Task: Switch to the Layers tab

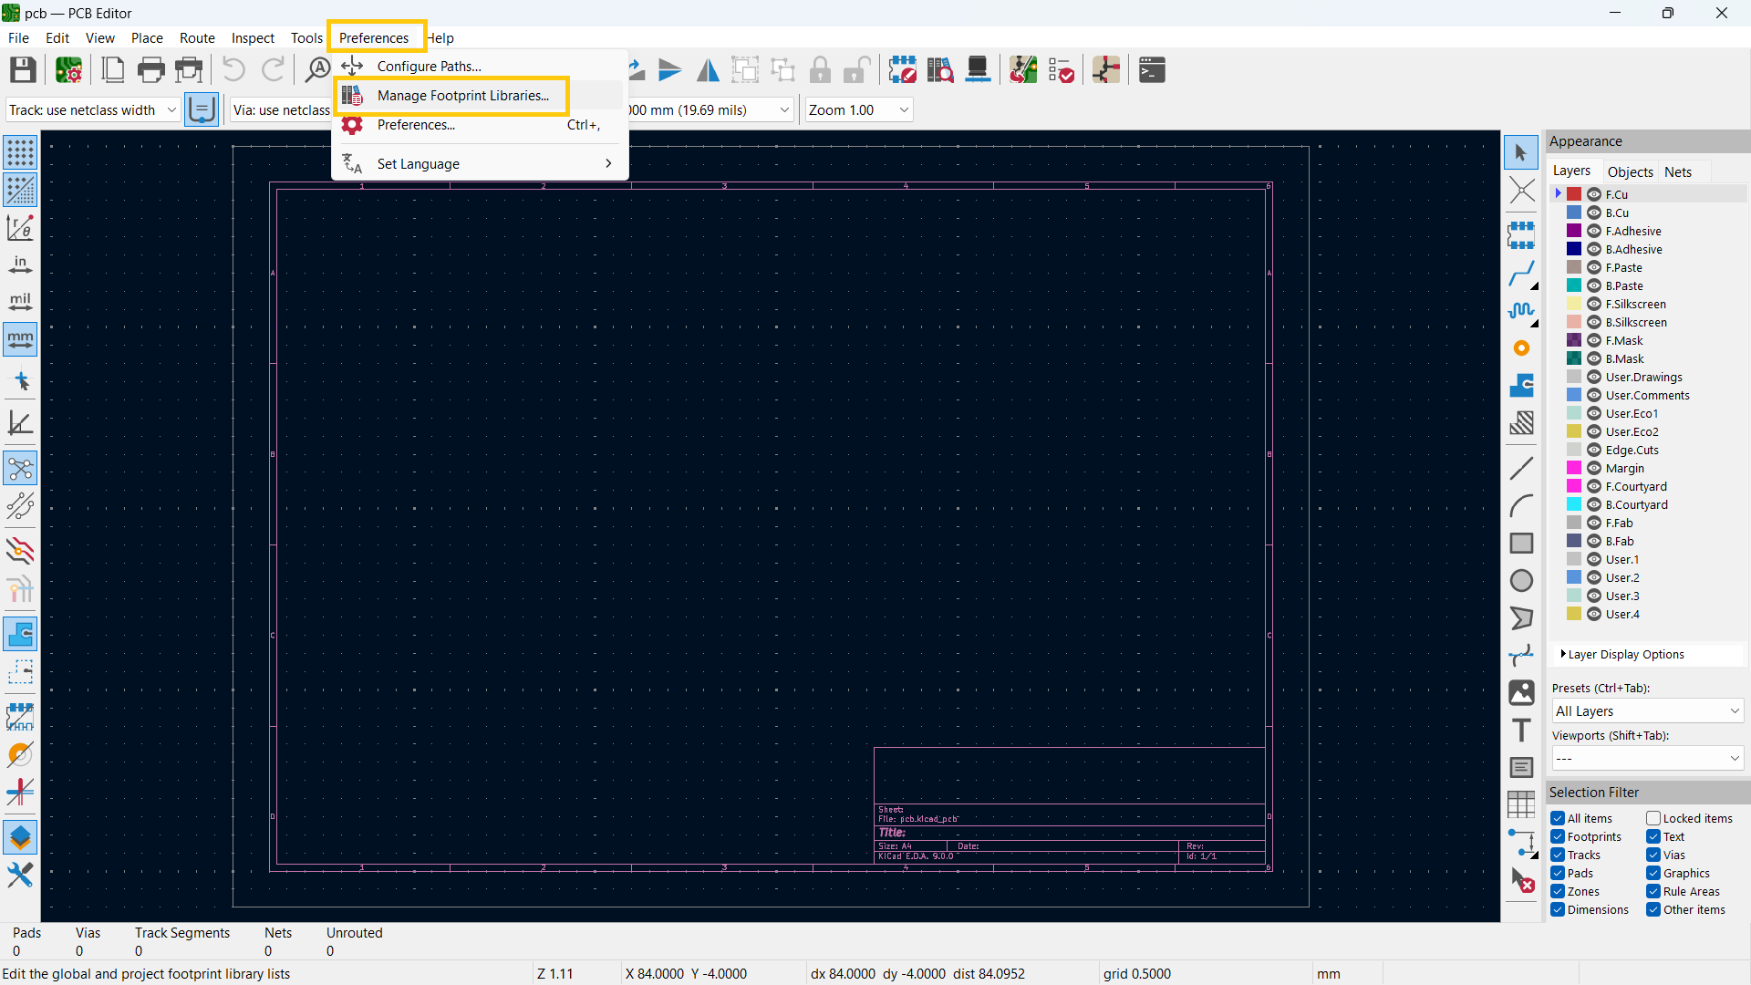Action: pyautogui.click(x=1571, y=171)
